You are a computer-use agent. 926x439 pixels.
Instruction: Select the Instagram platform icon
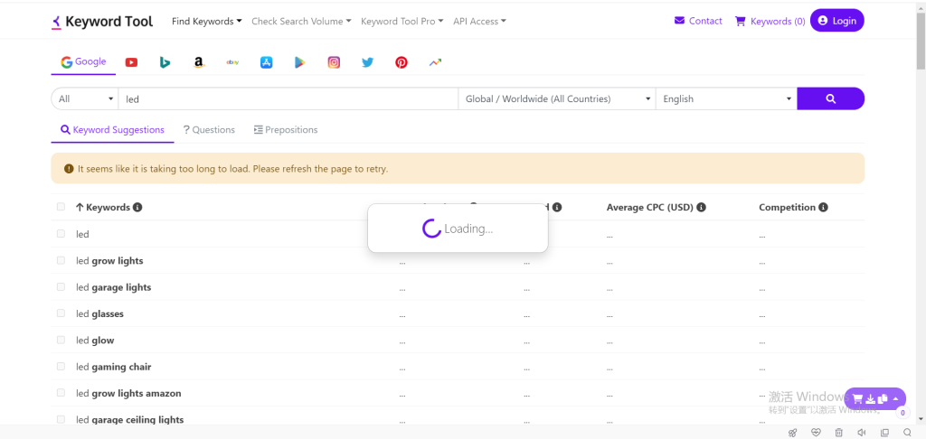click(334, 62)
